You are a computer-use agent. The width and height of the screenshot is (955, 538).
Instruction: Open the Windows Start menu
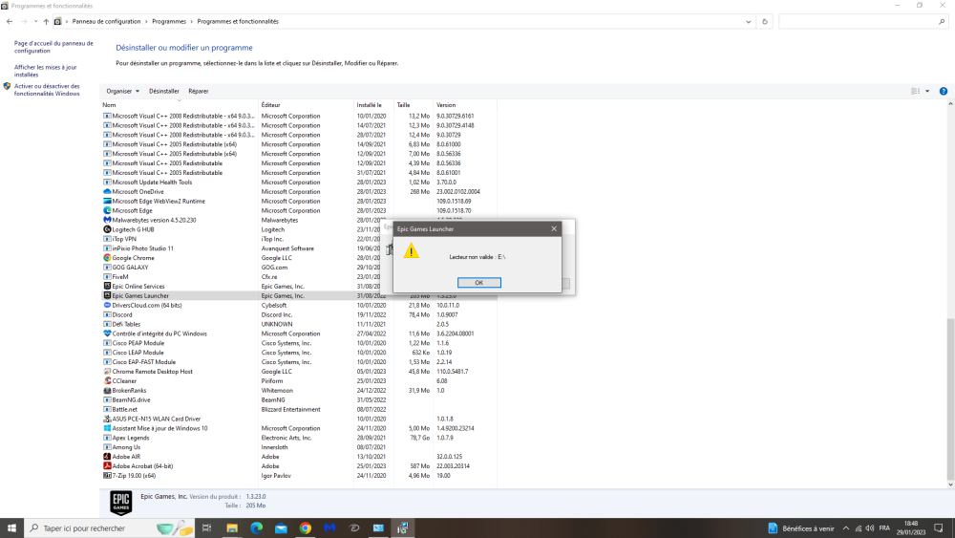pos(11,528)
